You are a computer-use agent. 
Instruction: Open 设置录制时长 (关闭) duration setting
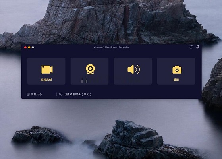tap(75, 94)
